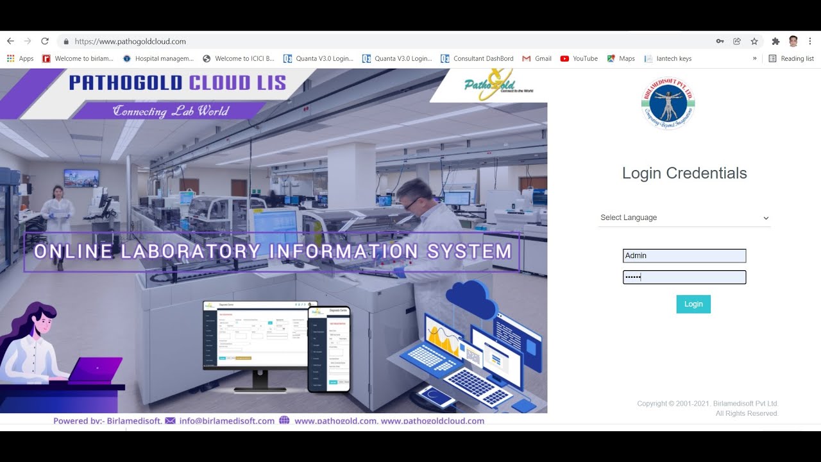The image size is (821, 462).
Task: Open the Consultant DashBord bookmark
Action: pos(477,58)
